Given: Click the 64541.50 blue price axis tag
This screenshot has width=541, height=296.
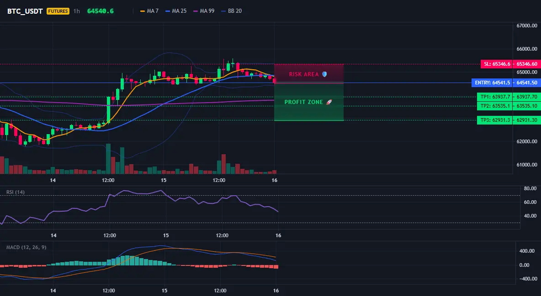Looking at the screenshot, I should (527, 83).
